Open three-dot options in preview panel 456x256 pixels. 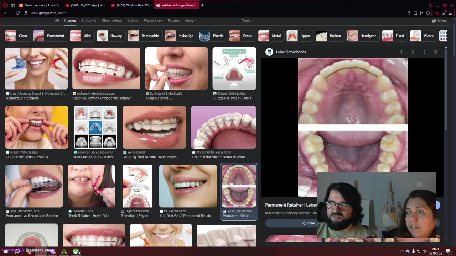[424, 52]
